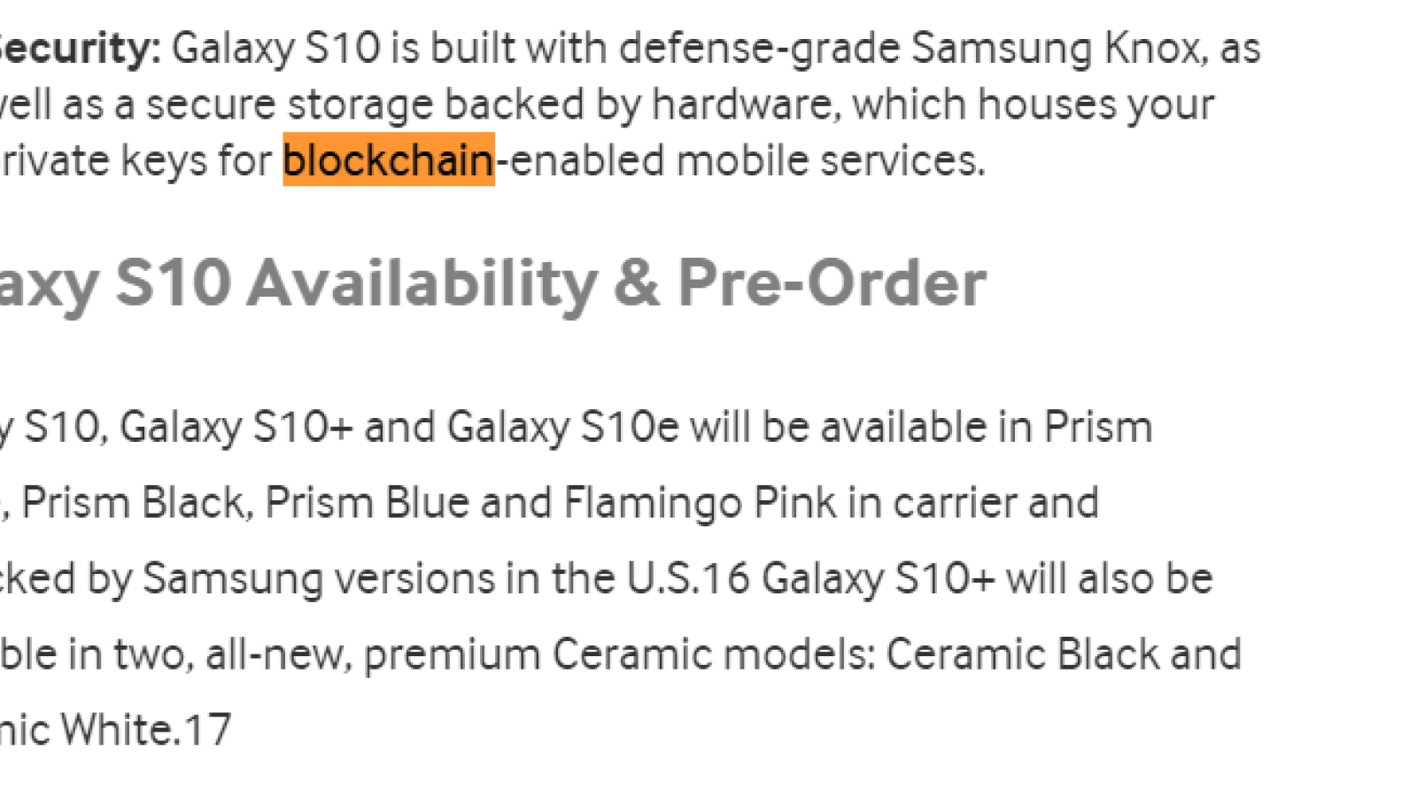This screenshot has width=1417, height=797.
Task: Open footnote 17 after "White."
Action: point(206,730)
